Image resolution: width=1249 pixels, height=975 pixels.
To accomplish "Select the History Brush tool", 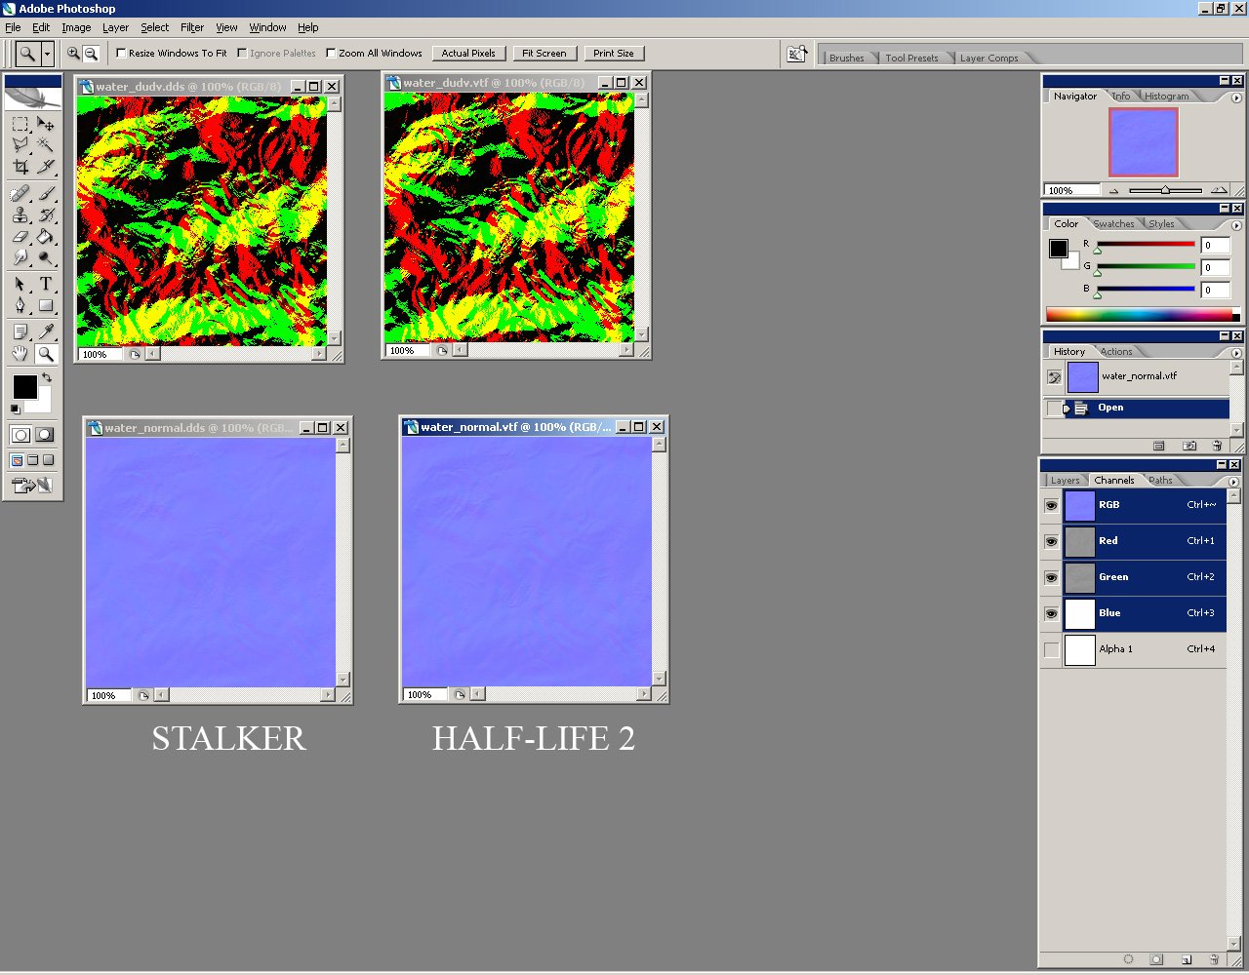I will click(45, 214).
